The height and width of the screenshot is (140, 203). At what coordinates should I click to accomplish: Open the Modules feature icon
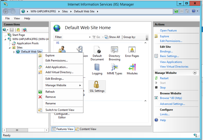tap(132, 67)
